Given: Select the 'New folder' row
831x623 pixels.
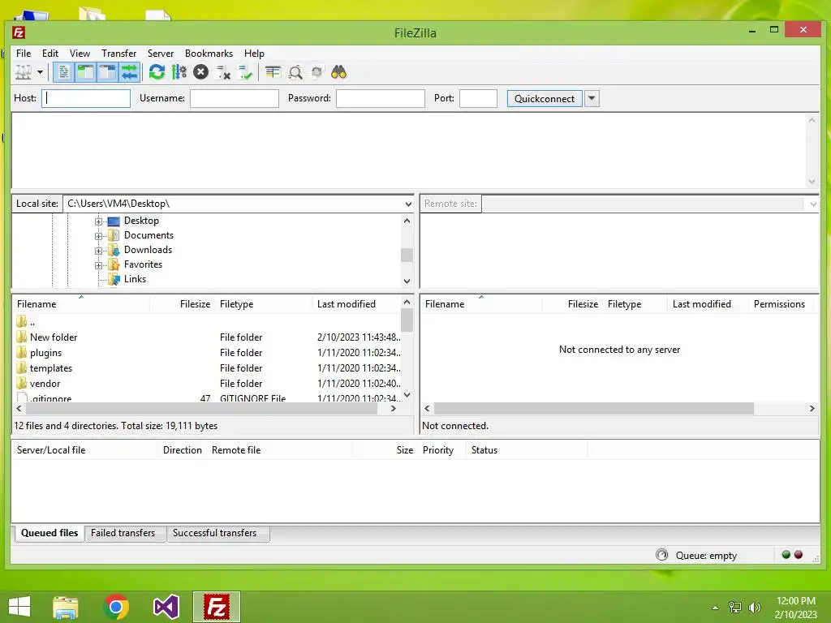Looking at the screenshot, I should [207, 337].
